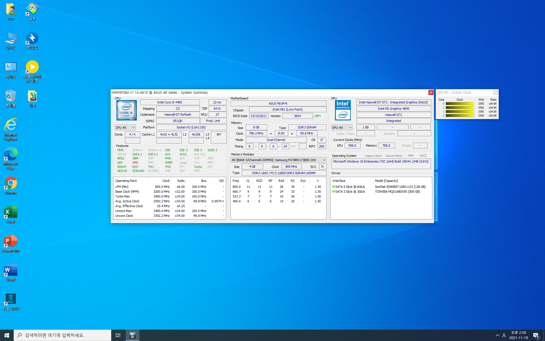Click the GPU clock 598.6 field

click(x=352, y=145)
